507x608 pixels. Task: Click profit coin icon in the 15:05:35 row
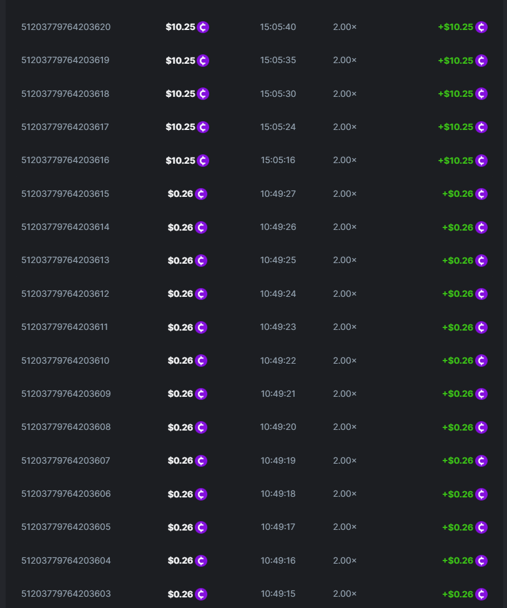point(481,61)
